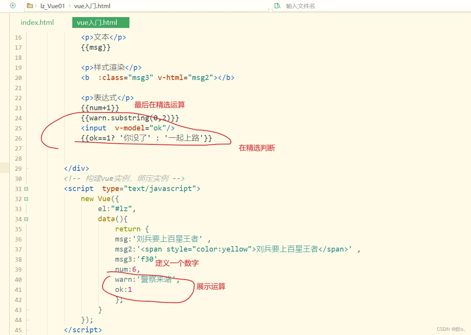This screenshot has height=335, width=471.
Task: Click the ok==1 ternary expression line
Action: click(147, 138)
